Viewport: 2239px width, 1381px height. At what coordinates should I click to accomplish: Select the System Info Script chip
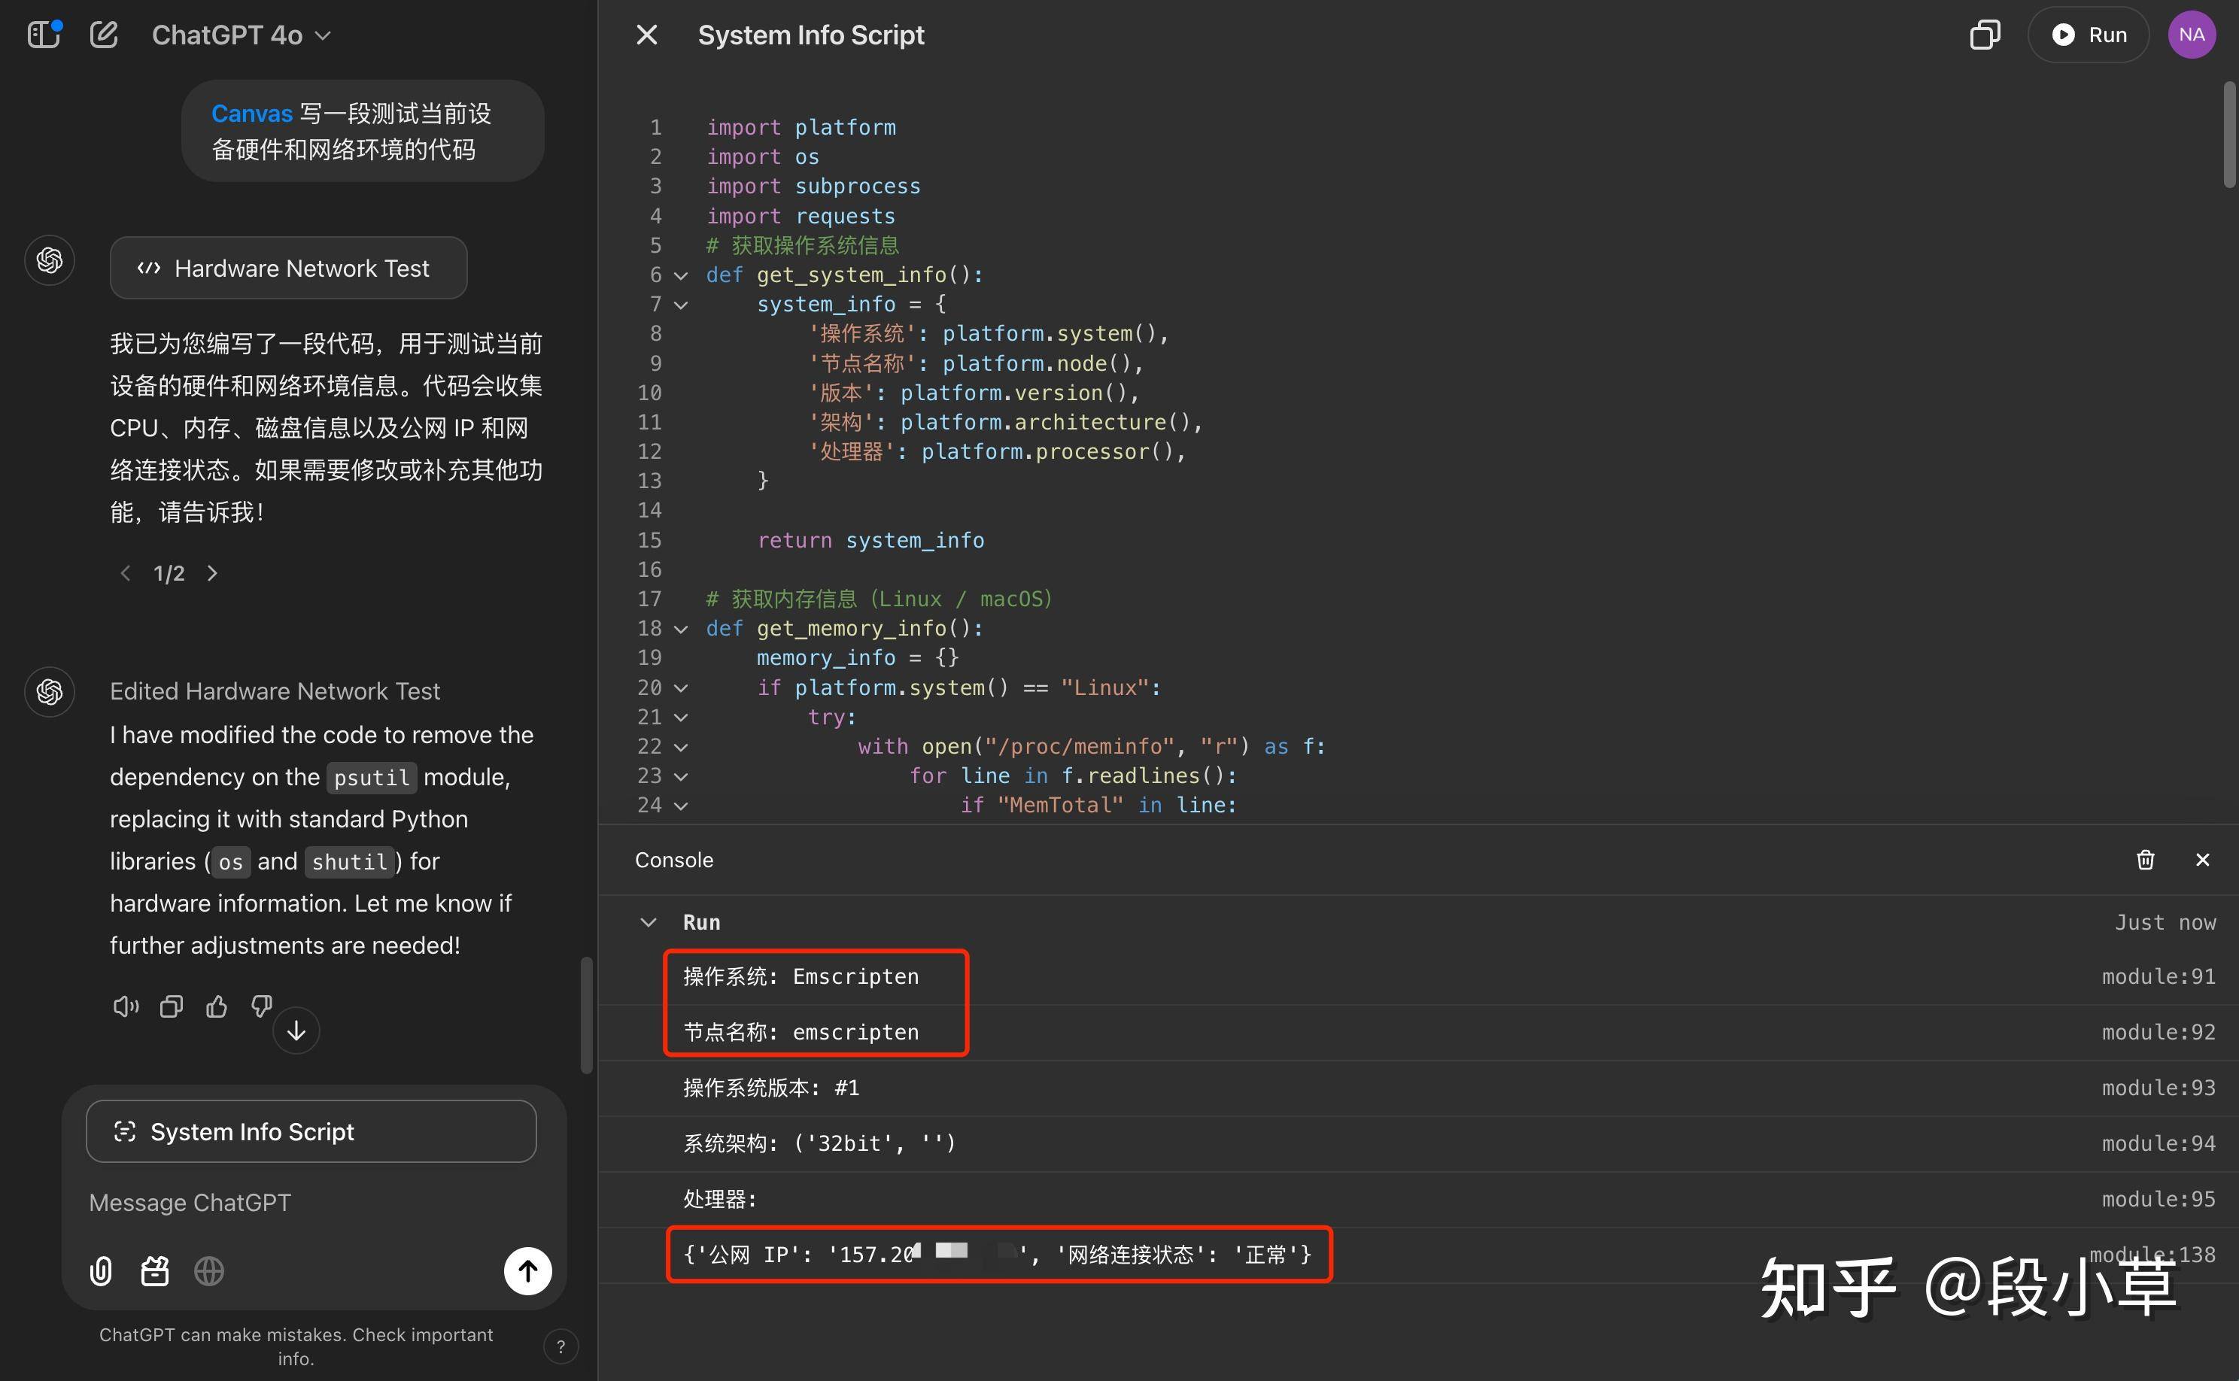coord(311,1131)
